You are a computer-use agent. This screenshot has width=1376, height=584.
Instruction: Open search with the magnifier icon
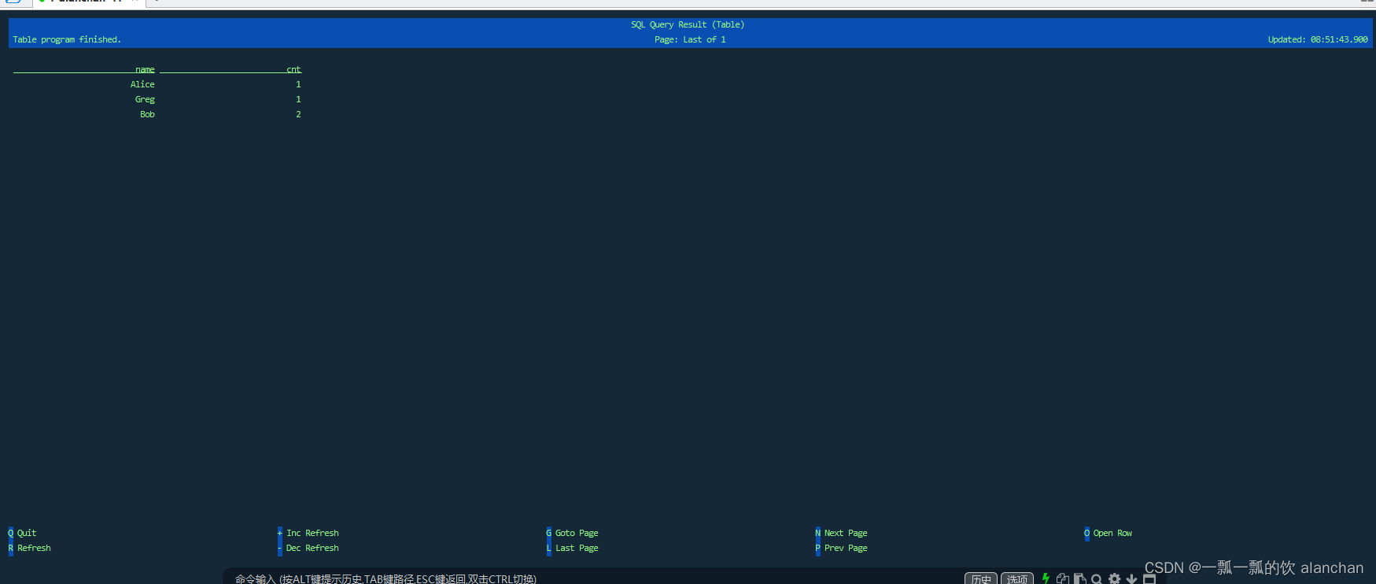point(1097,579)
